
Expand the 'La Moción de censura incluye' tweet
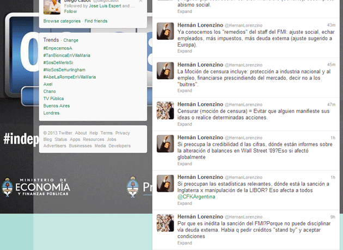[185, 91]
